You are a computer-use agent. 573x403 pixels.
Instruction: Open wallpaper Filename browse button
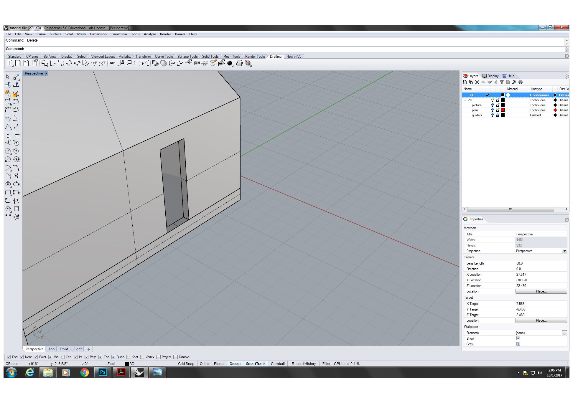(x=564, y=333)
